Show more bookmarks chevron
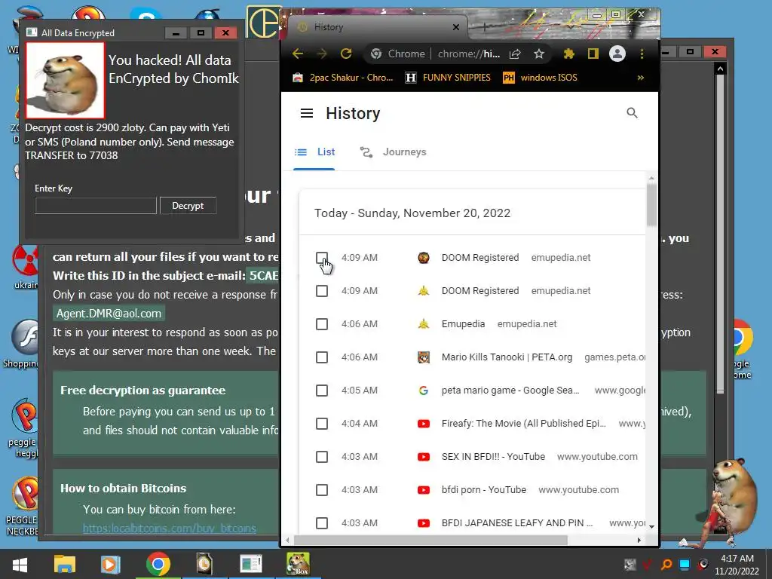772x579 pixels. pyautogui.click(x=641, y=78)
